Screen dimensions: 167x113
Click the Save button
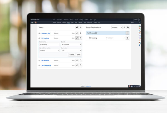[79, 55]
